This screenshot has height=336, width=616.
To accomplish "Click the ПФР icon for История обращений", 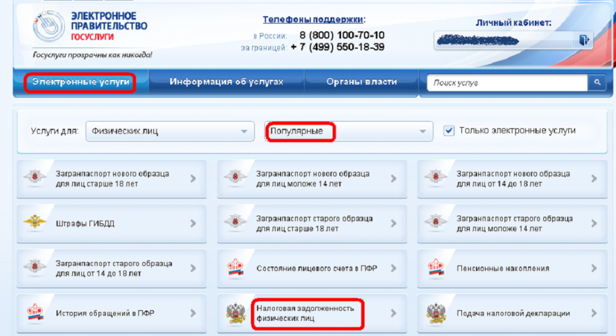I will tap(35, 313).
